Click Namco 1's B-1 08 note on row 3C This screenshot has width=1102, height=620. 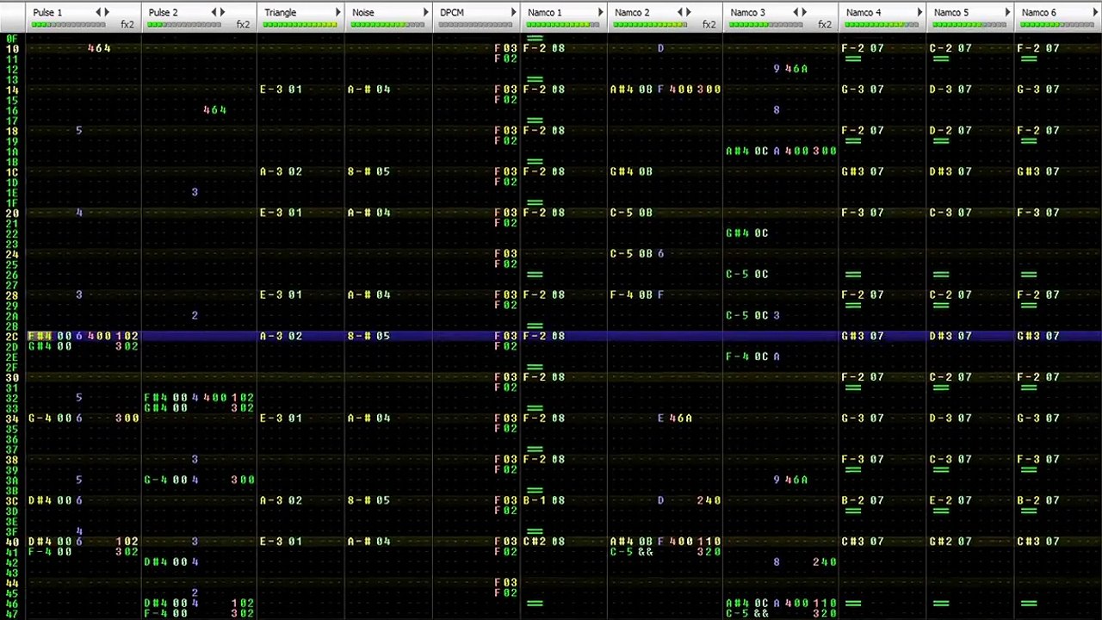pyautogui.click(x=544, y=500)
